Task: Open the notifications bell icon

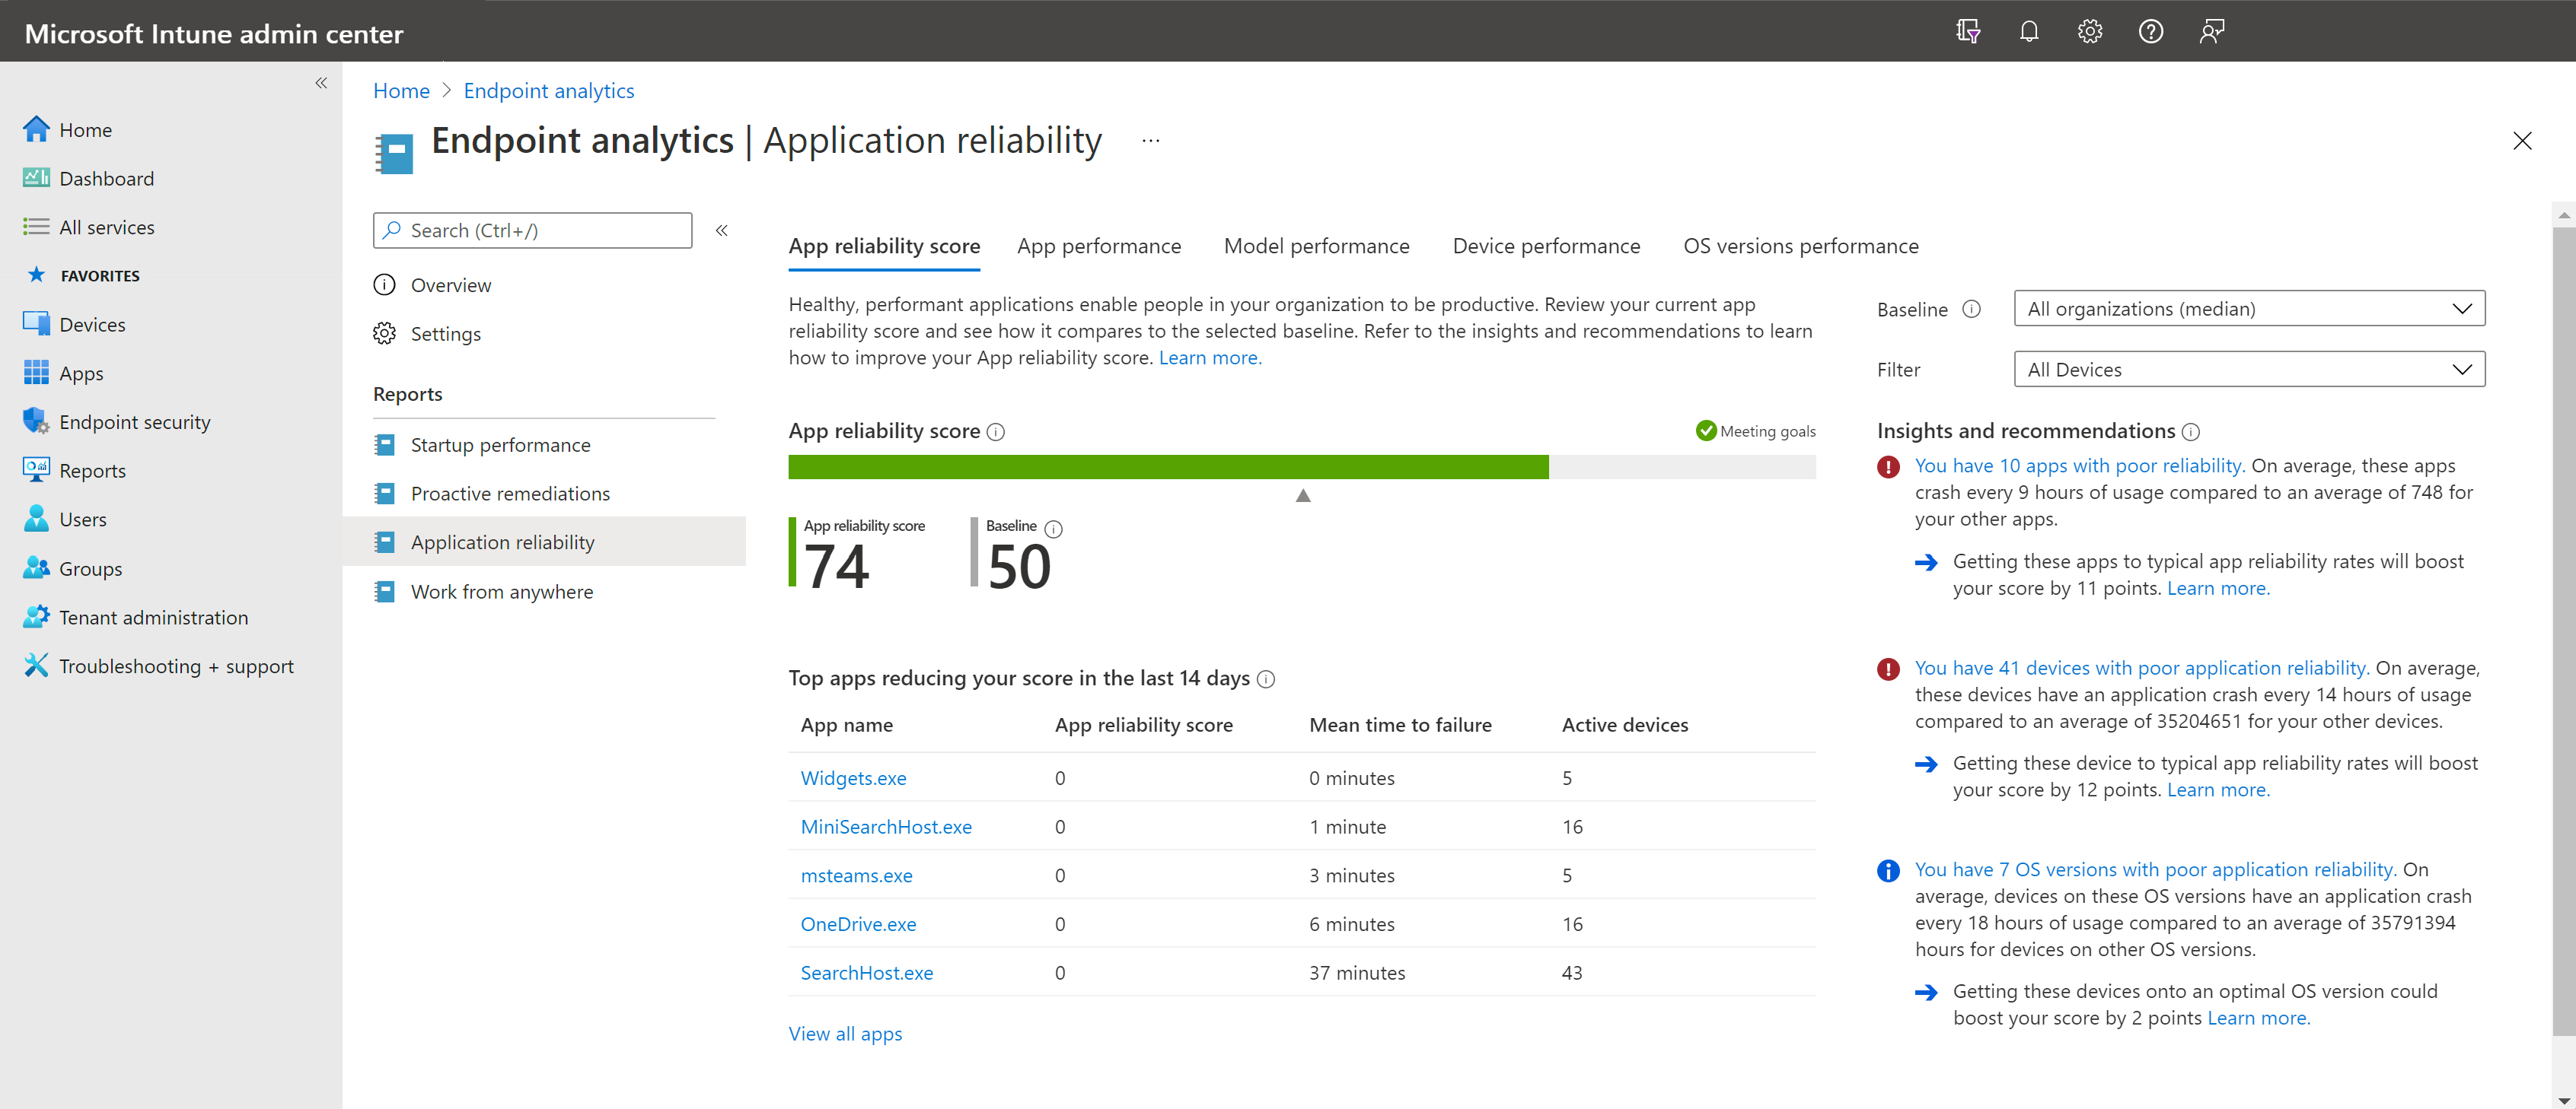Action: coord(2028,31)
